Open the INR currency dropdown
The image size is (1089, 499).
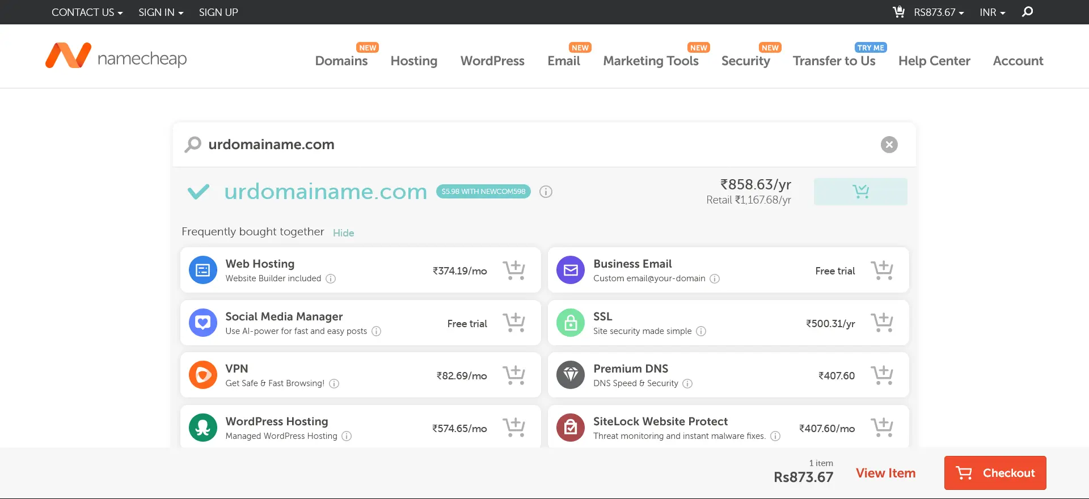point(993,12)
